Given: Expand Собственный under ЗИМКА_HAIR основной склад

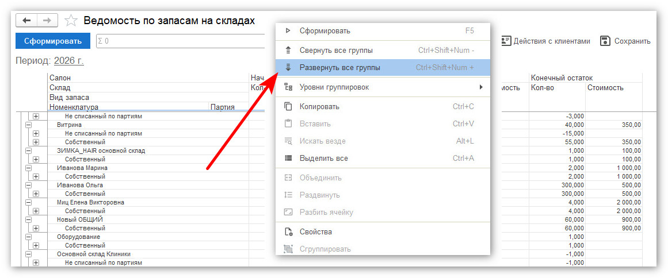Looking at the screenshot, I should (x=36, y=160).
